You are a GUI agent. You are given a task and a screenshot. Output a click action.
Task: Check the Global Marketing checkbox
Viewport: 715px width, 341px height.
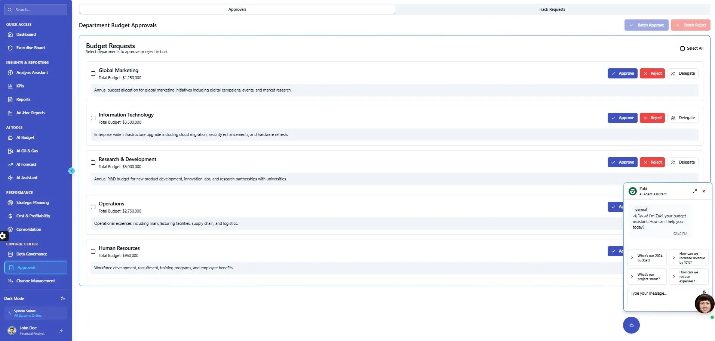[x=93, y=74]
